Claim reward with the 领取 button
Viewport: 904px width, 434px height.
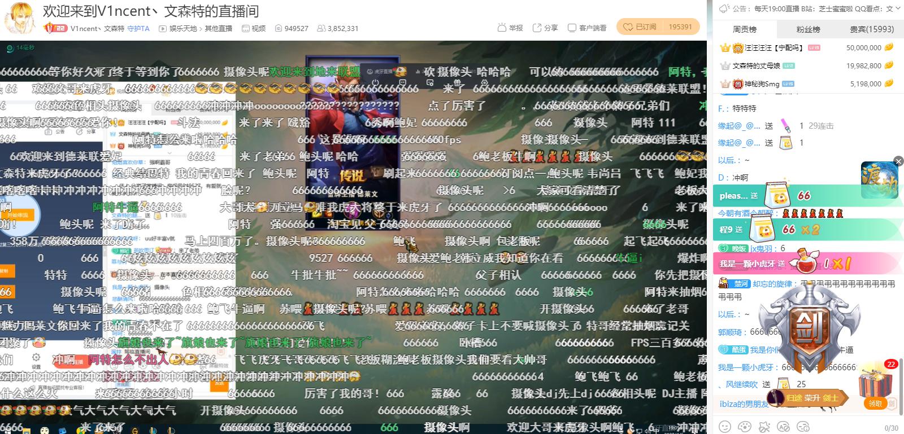(875, 404)
